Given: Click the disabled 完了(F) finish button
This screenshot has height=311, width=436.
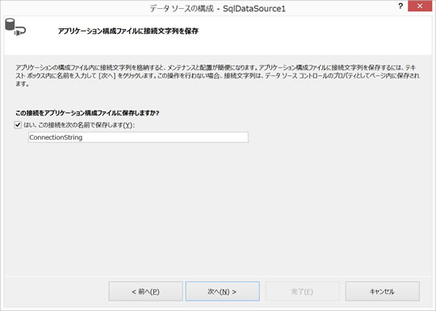Looking at the screenshot, I should point(302,292).
